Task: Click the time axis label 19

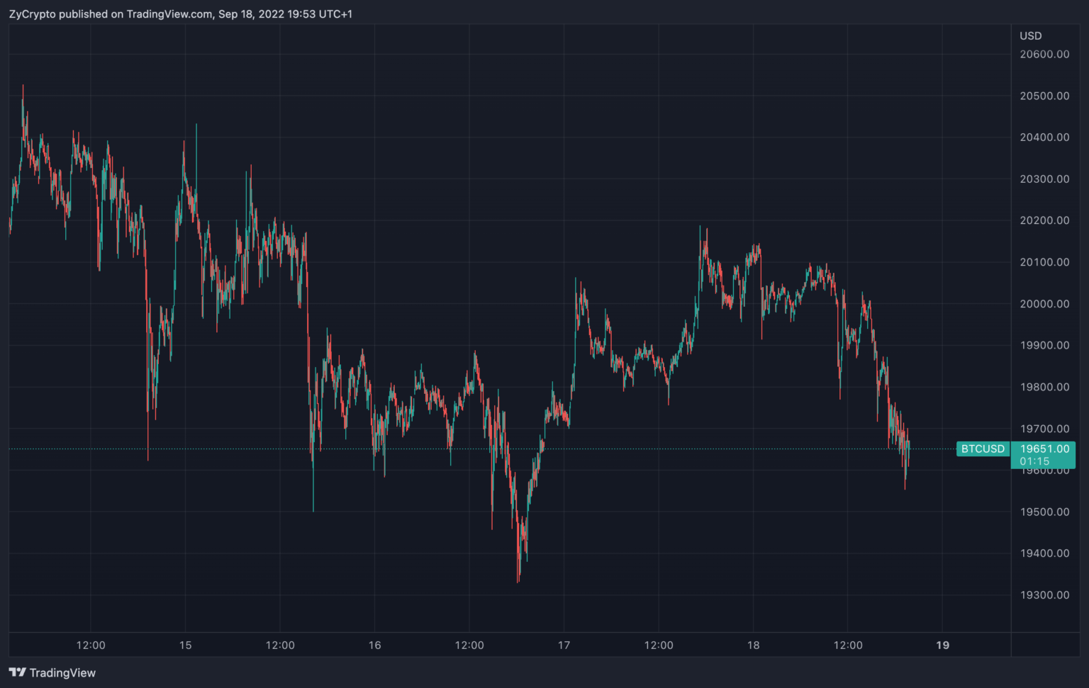Action: coord(942,645)
